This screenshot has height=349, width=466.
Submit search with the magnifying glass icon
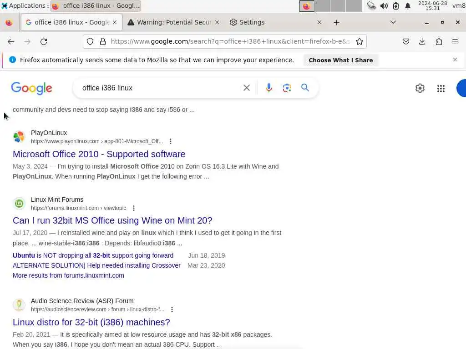[x=305, y=88]
